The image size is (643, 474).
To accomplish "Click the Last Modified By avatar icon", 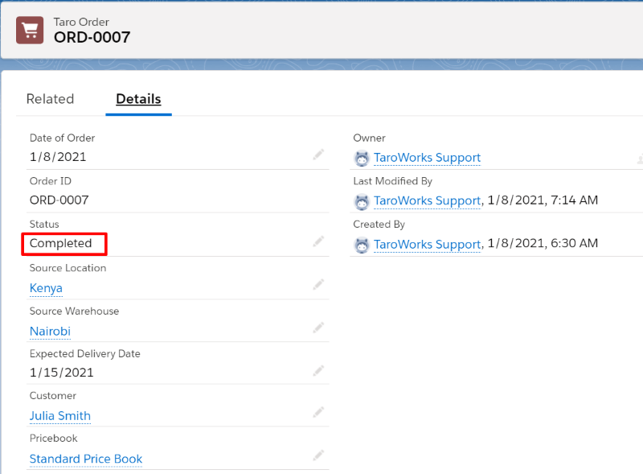I will point(362,201).
